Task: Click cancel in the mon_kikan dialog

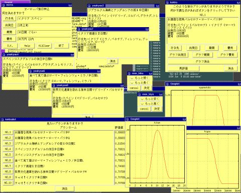Action: pyautogui.click(x=134, y=88)
